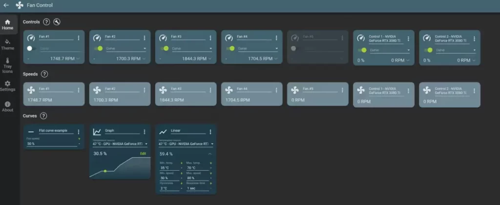Increase Linear min temp with plus
The height and width of the screenshot is (205, 500).
point(181,163)
